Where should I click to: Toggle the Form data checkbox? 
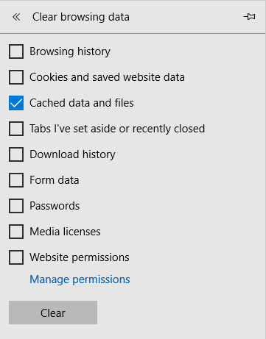16,180
